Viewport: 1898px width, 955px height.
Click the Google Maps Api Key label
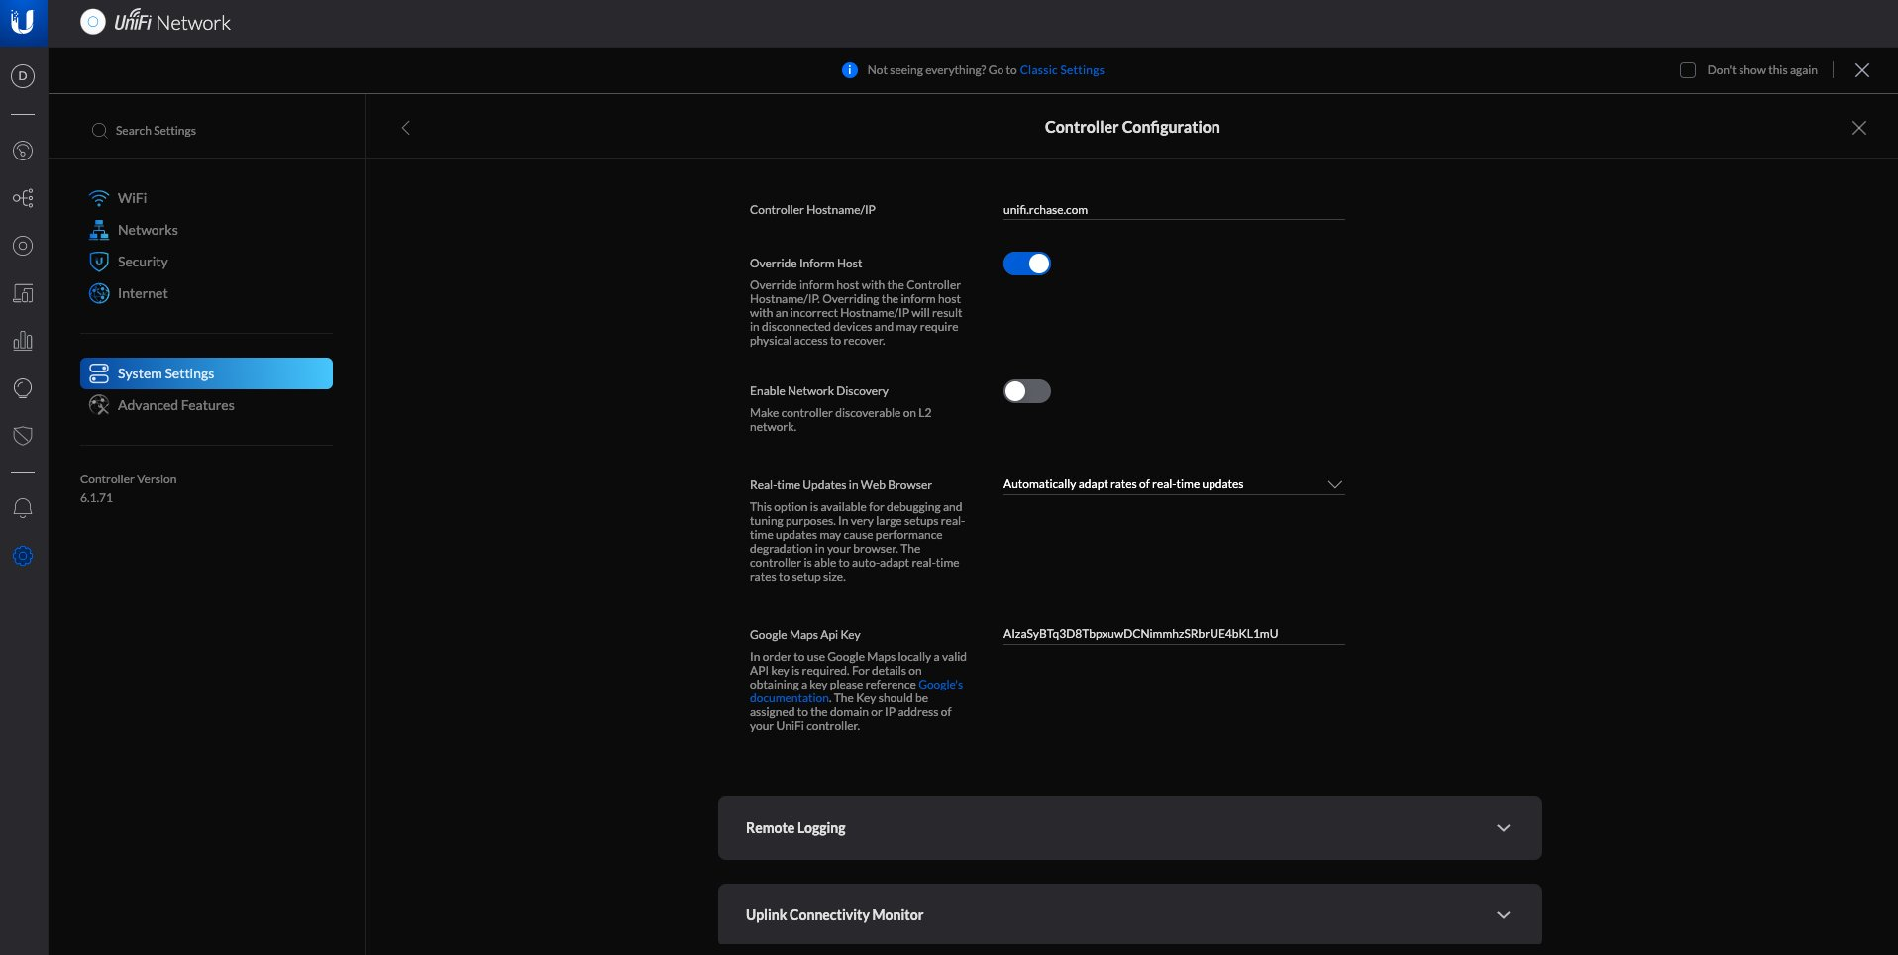pos(805,635)
